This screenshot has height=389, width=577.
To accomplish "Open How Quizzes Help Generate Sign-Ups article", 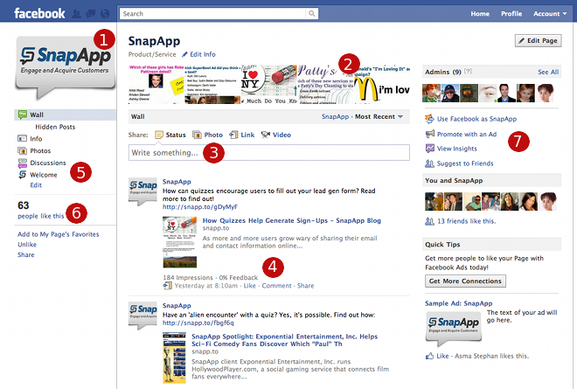I will tap(291, 220).
